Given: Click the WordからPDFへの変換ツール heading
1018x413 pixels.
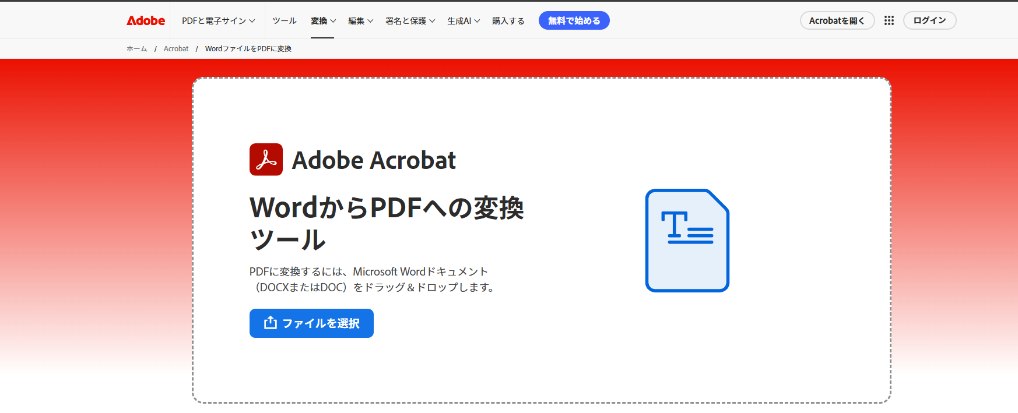Looking at the screenshot, I should (x=387, y=223).
